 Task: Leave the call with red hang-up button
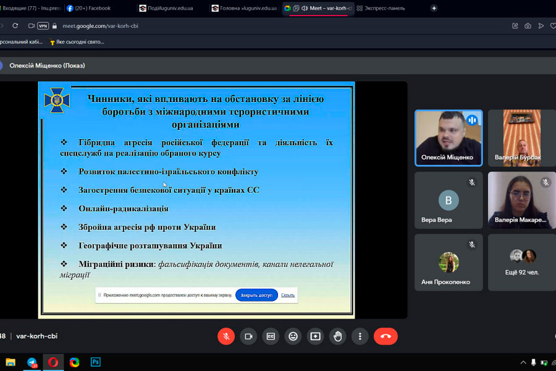click(x=385, y=336)
